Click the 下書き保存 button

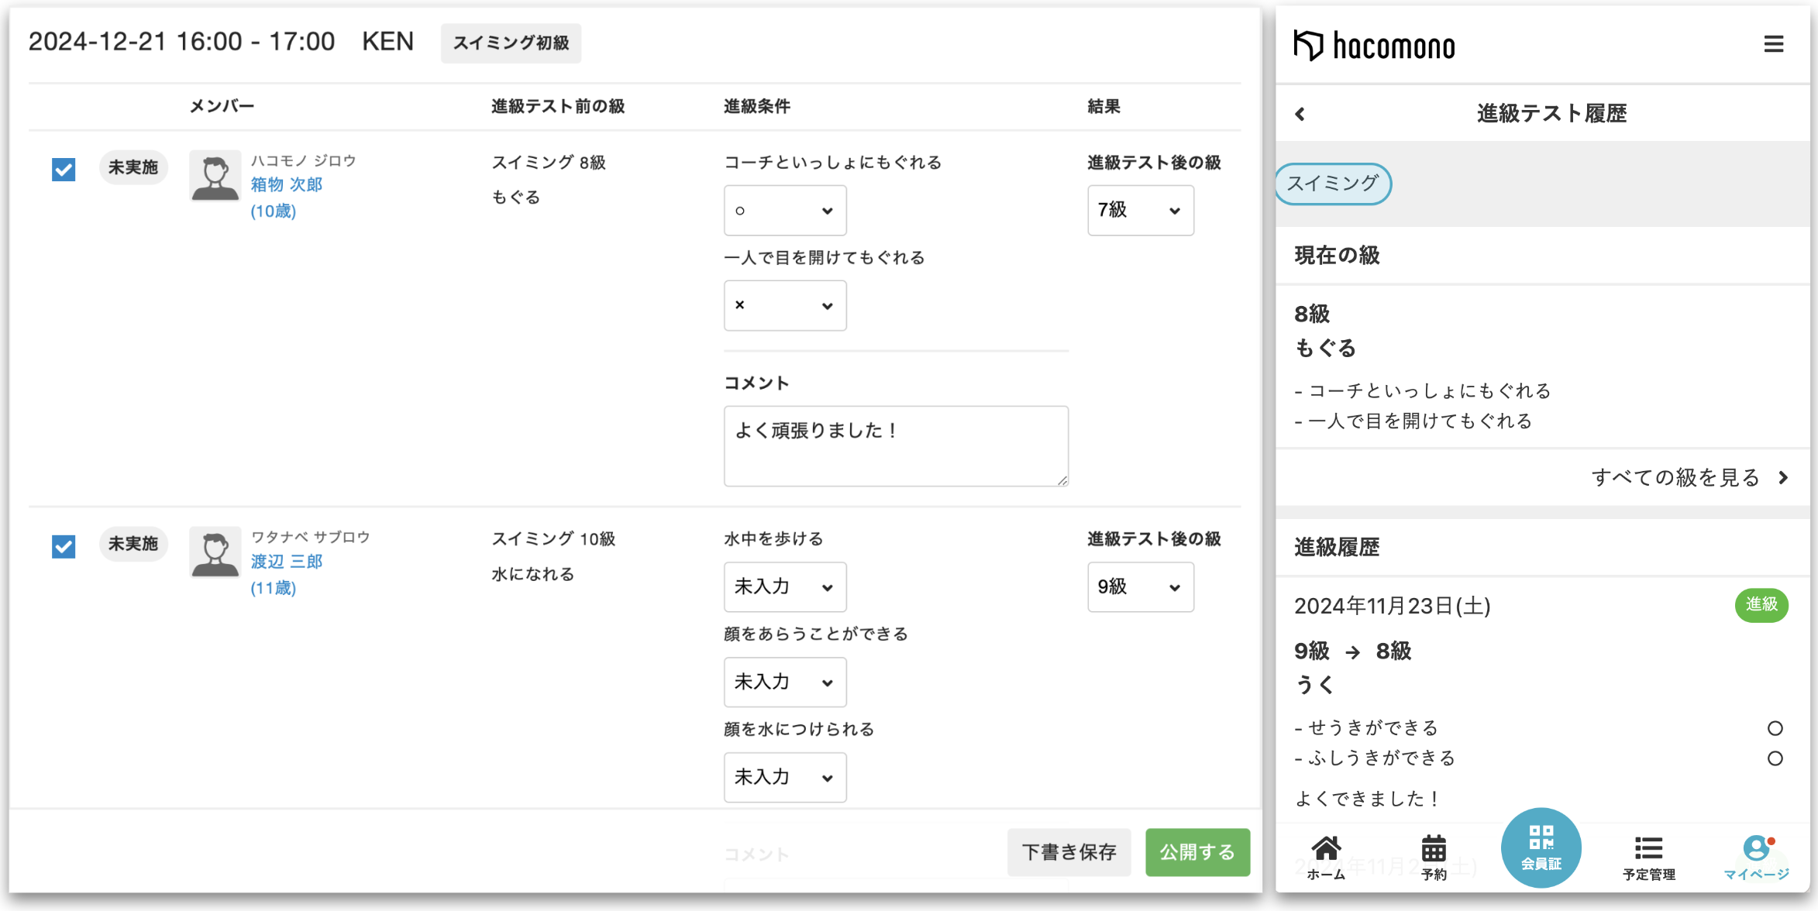[x=1069, y=852]
